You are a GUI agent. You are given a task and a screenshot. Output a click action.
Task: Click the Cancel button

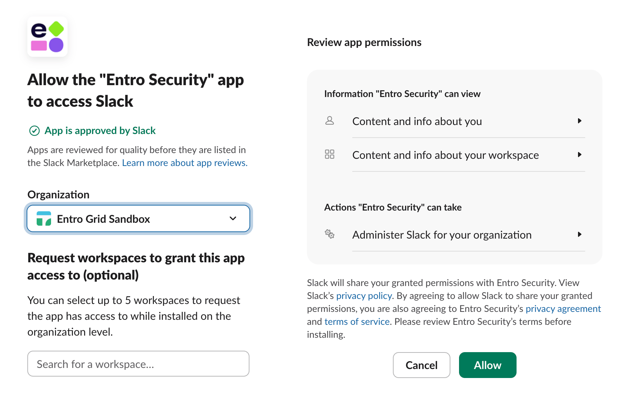pyautogui.click(x=422, y=365)
